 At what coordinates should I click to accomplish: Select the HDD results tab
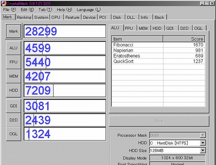(x=158, y=28)
